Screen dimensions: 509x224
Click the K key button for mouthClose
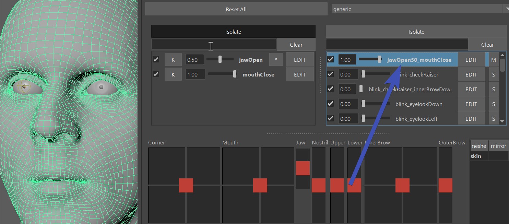pos(173,74)
